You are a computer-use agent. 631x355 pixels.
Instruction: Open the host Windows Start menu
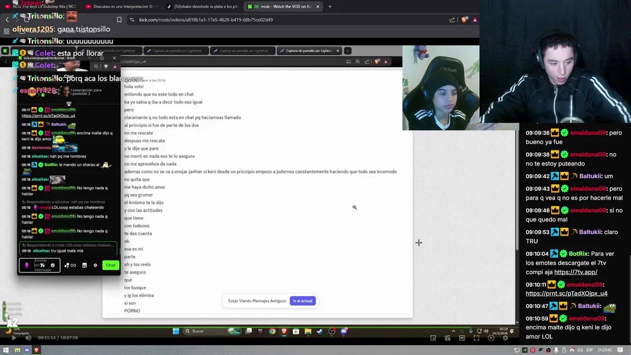pos(6,350)
